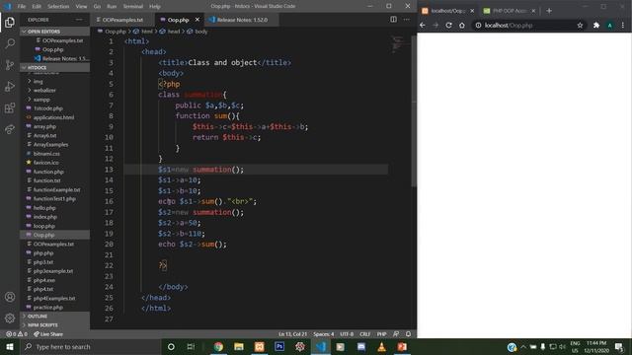Screen dimensions: 632x355
Task: Expand the webalizer folder
Action: coord(44,90)
